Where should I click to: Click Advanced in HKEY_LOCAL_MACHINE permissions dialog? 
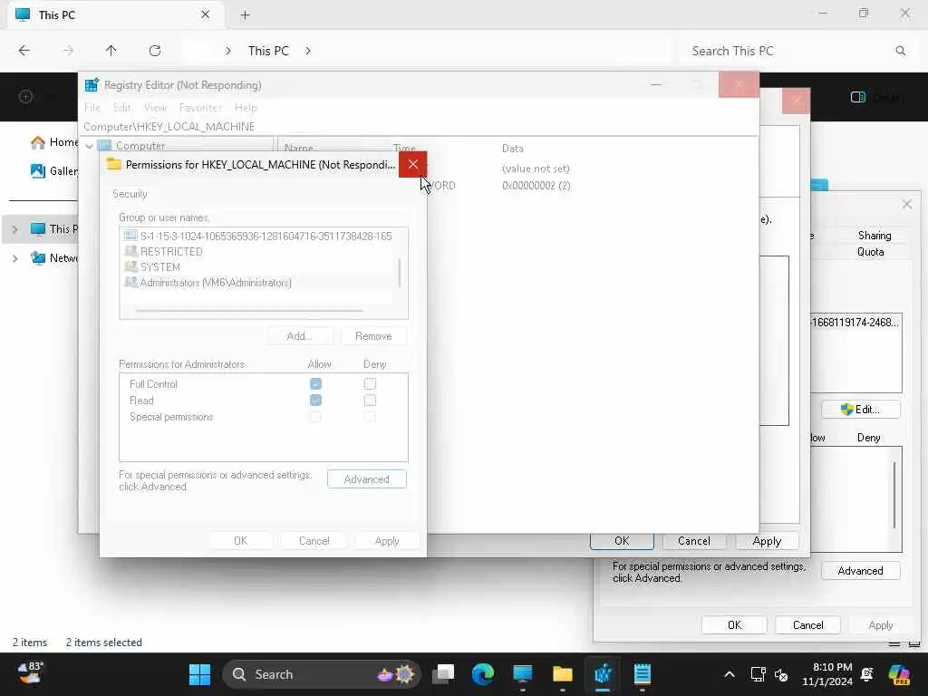(367, 479)
